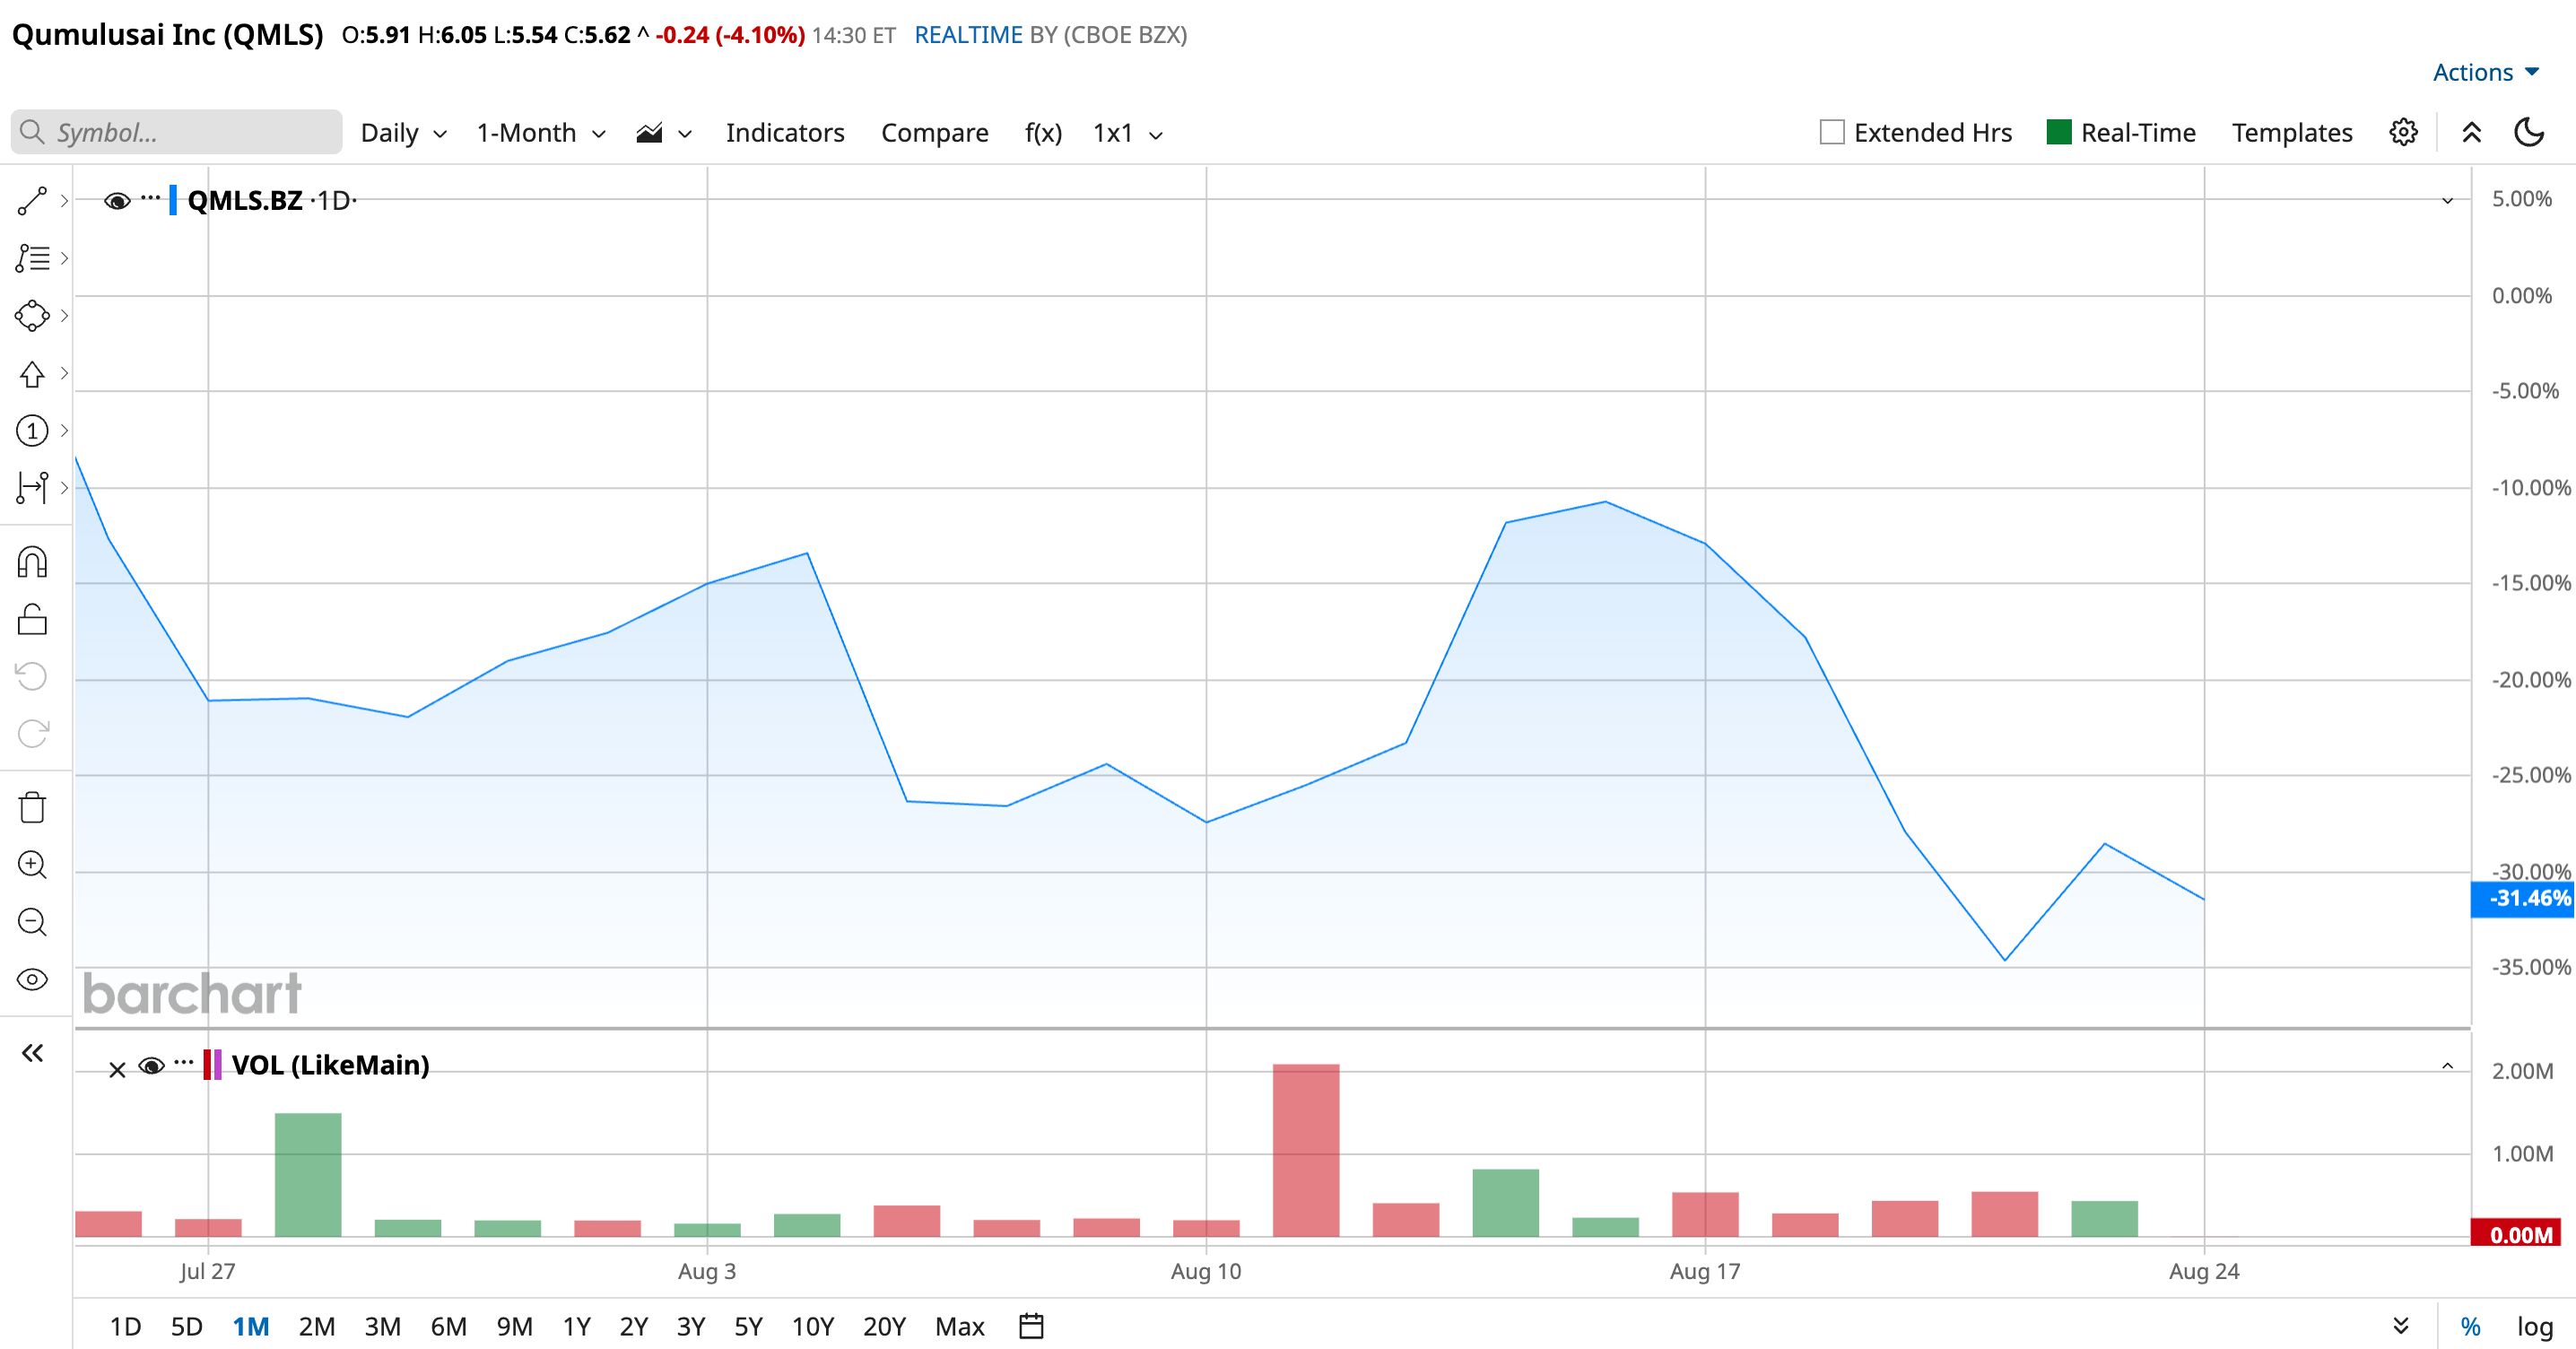
Task: Click the -31.46% current value price label
Action: (2522, 898)
